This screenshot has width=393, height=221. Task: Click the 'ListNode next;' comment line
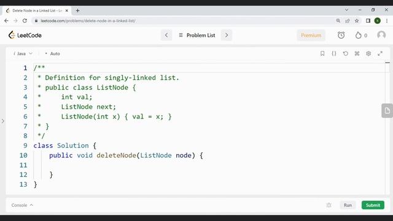click(88, 107)
